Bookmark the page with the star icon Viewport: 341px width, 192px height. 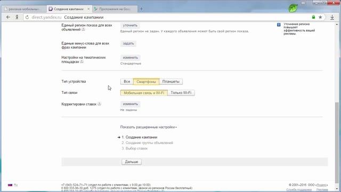320,17
